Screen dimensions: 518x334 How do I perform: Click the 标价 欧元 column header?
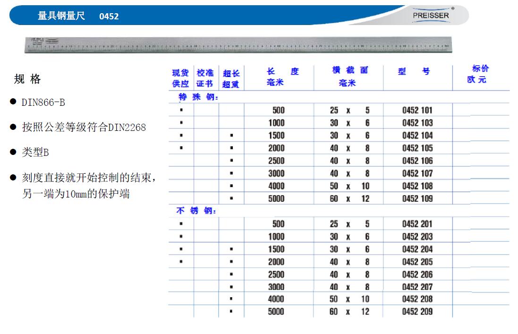click(x=477, y=74)
